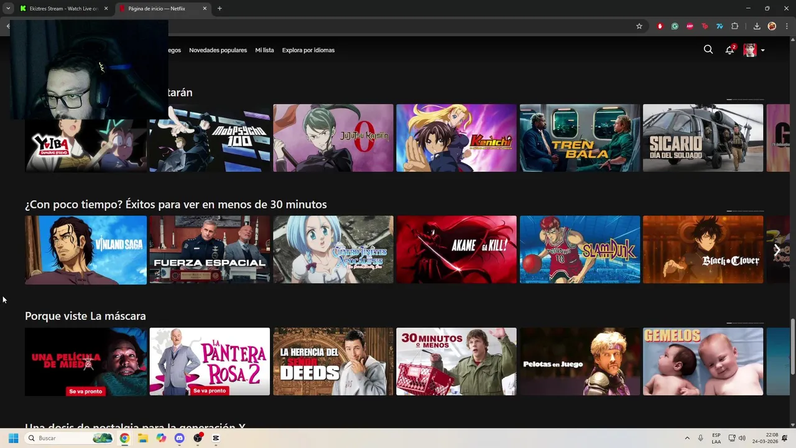Open Cuatro Jinetes del Apocalipsis title
Image resolution: width=796 pixels, height=448 pixels.
[333, 250]
